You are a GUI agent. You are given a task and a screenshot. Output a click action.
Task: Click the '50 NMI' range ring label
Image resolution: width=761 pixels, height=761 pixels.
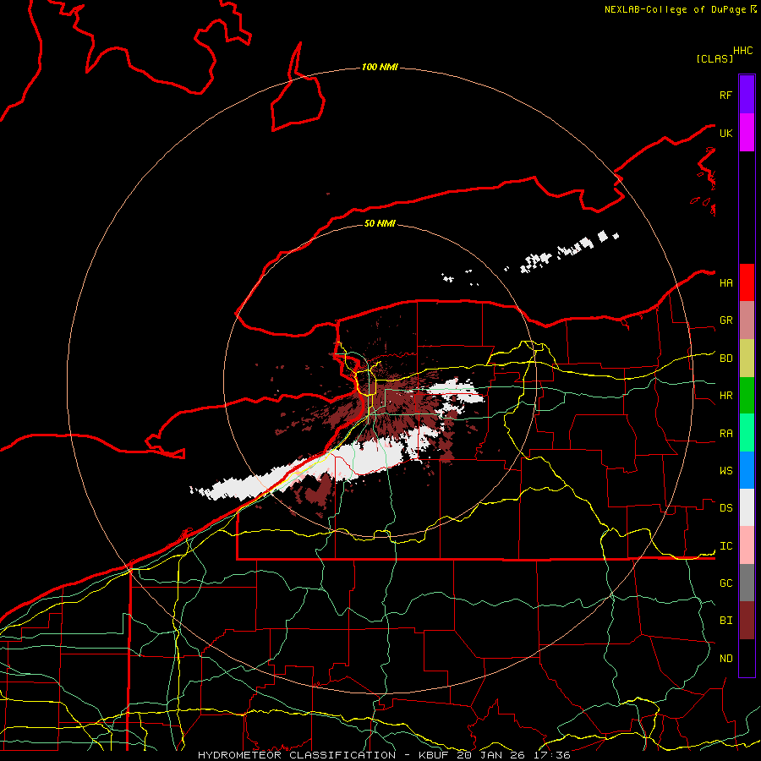click(x=380, y=223)
